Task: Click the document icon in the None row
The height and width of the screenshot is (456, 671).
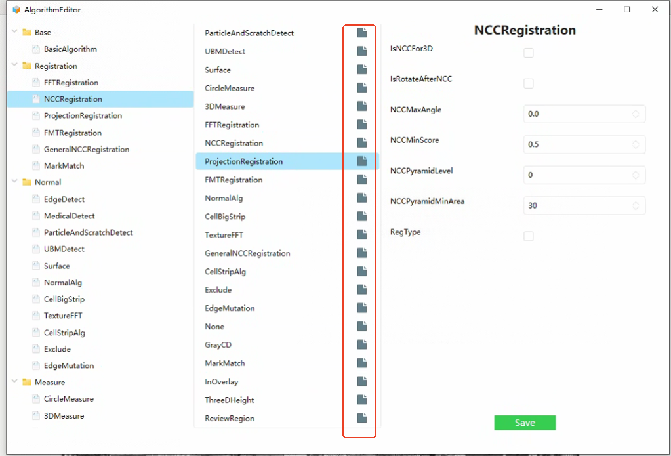Action: (362, 326)
